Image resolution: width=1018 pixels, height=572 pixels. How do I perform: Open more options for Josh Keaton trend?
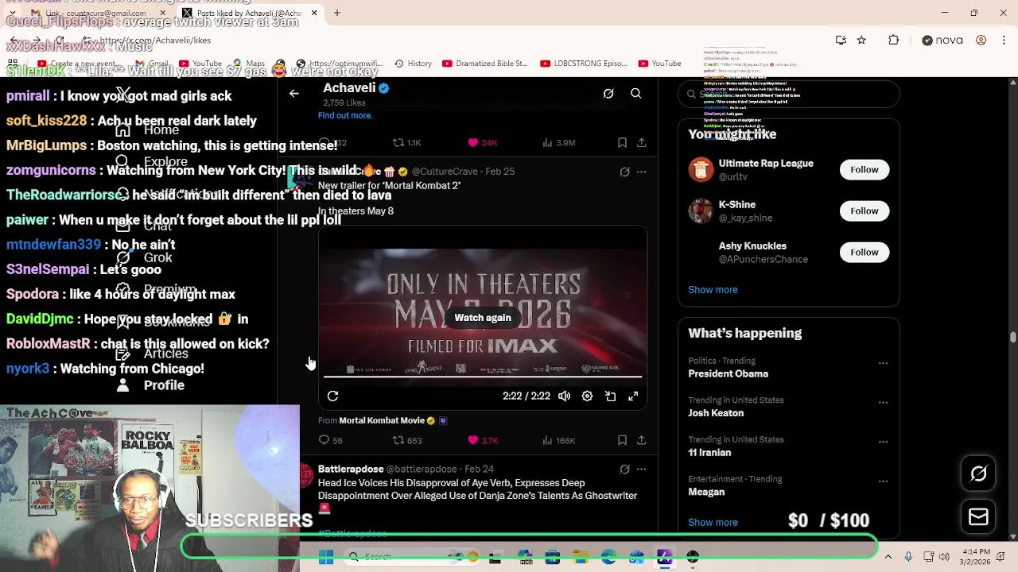click(883, 403)
